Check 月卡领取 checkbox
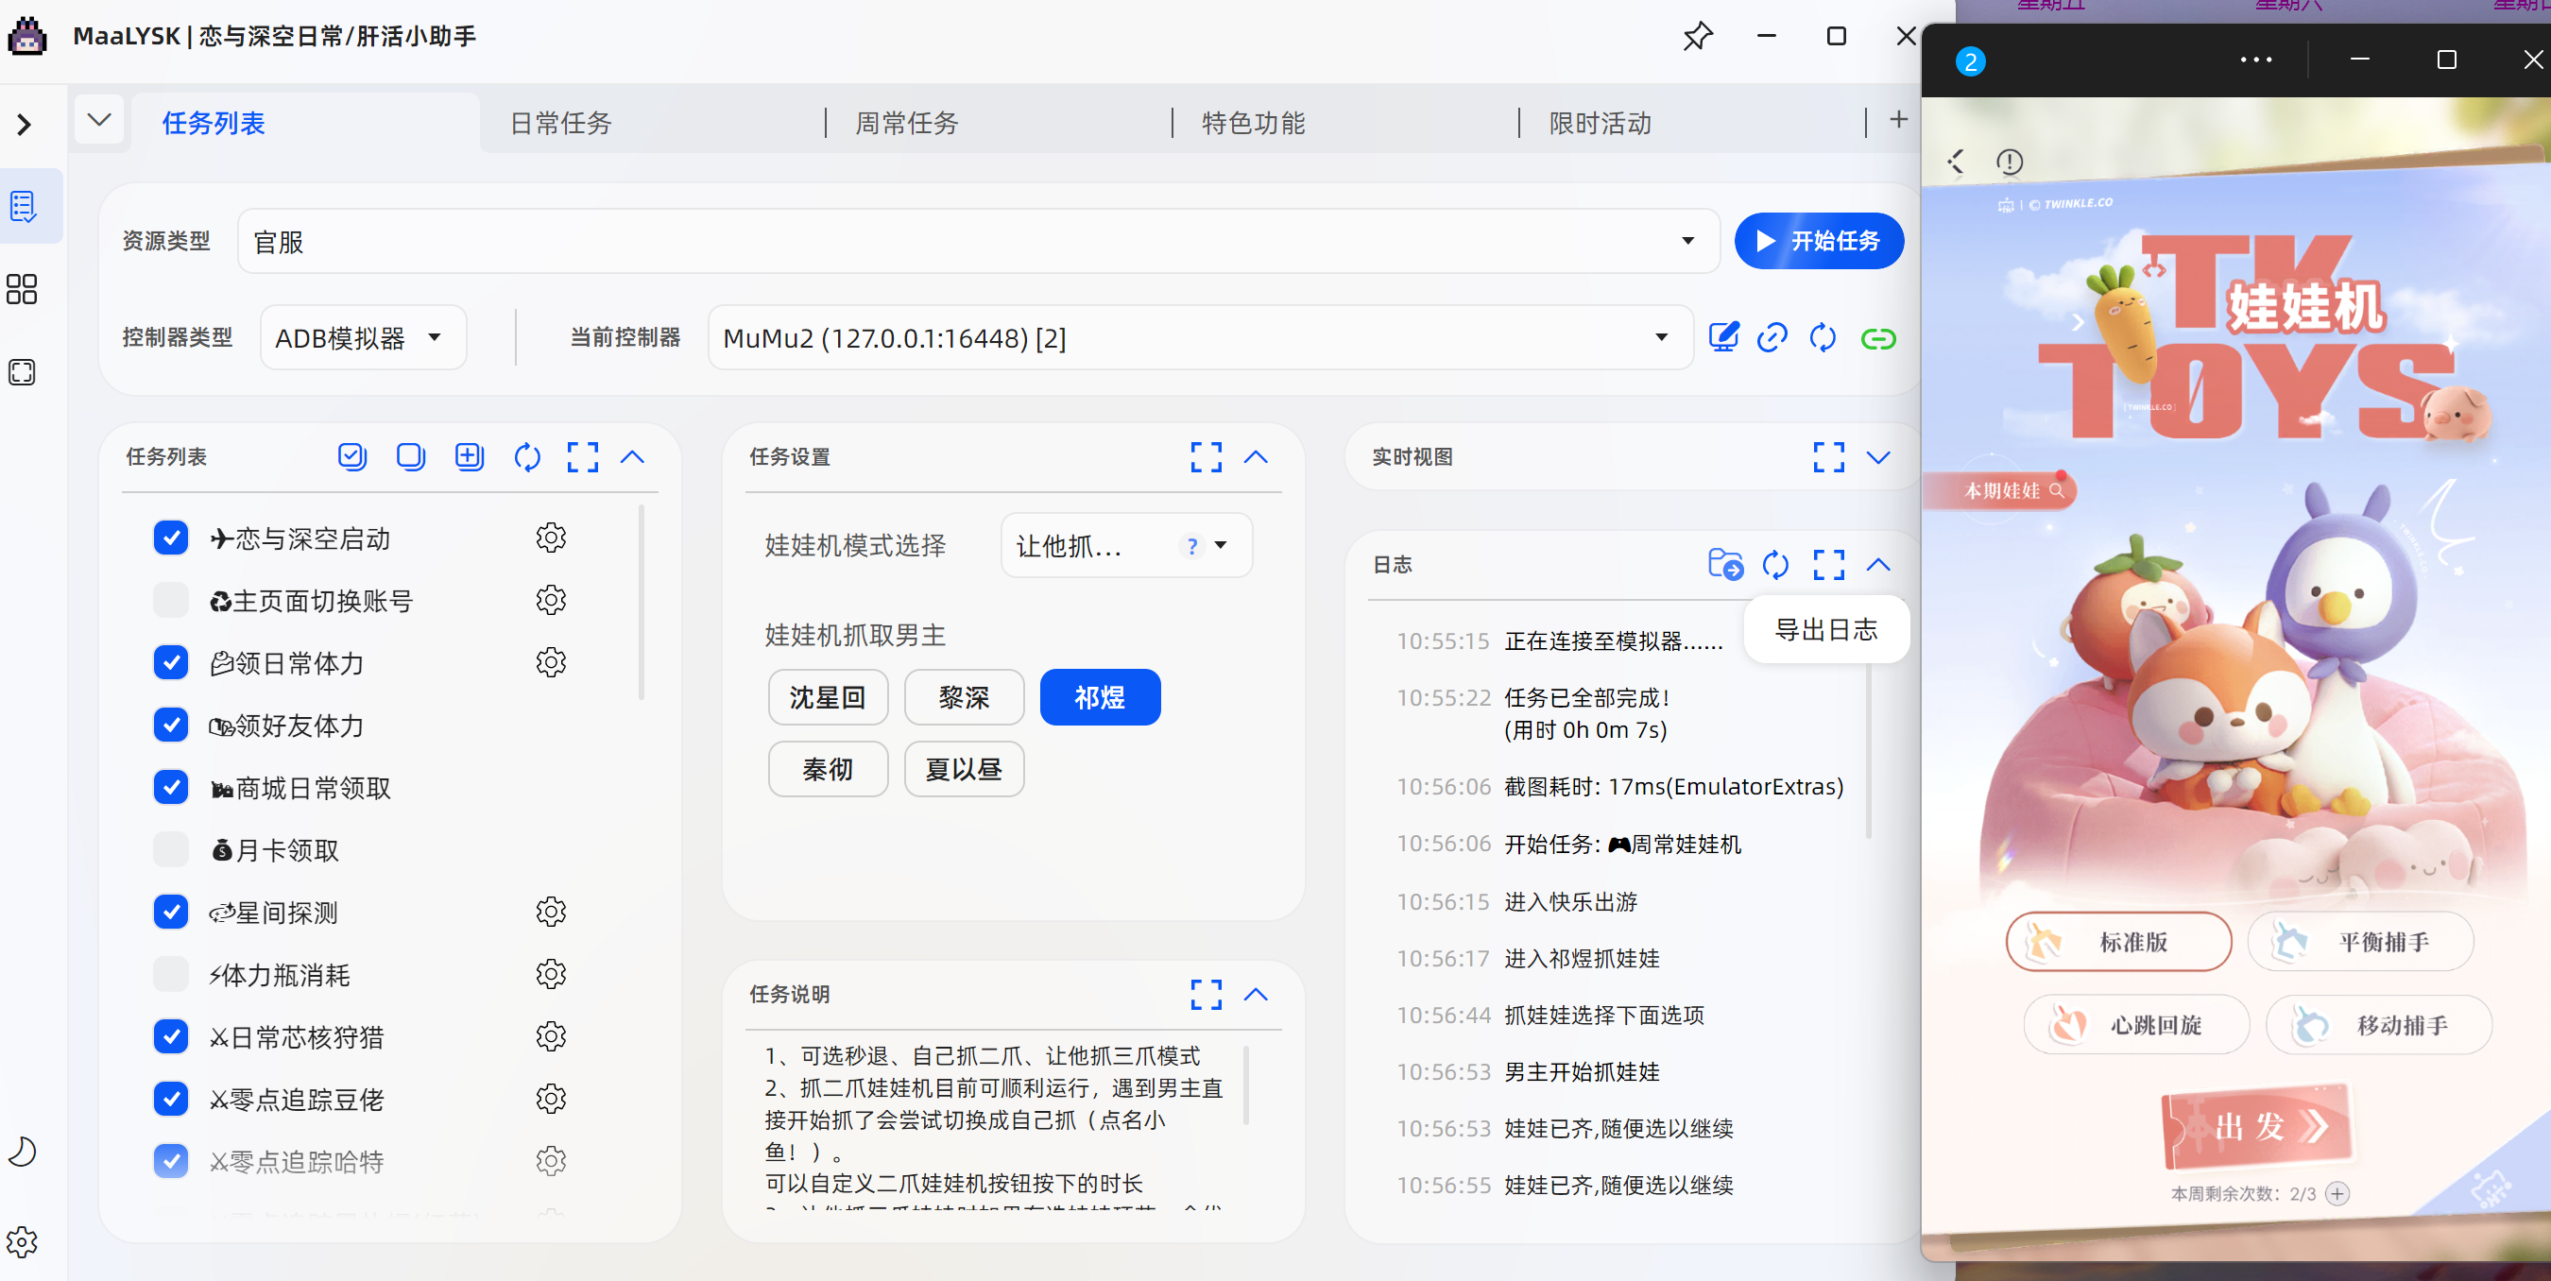 coord(171,849)
